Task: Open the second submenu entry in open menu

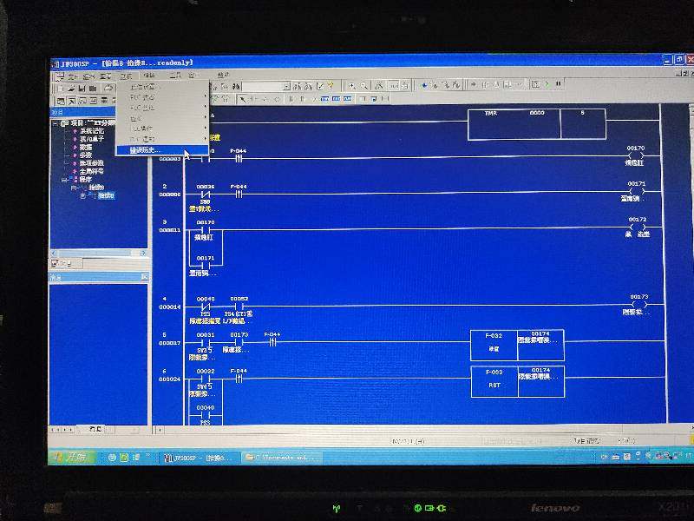Action: point(162,97)
